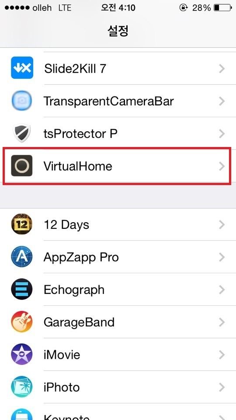Screen dimensions: 236x420
Task: Open the chevron next to iMovie
Action: [x=222, y=355]
